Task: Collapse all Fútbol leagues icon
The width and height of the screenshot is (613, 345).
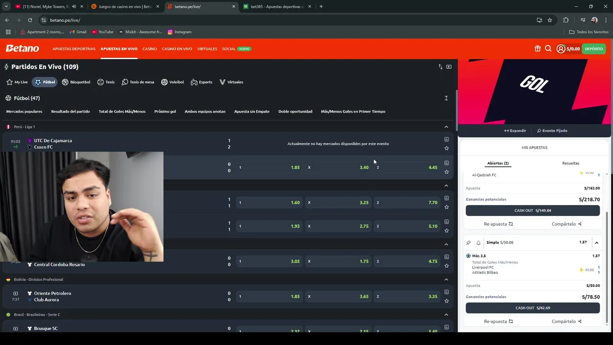Action: (446, 98)
